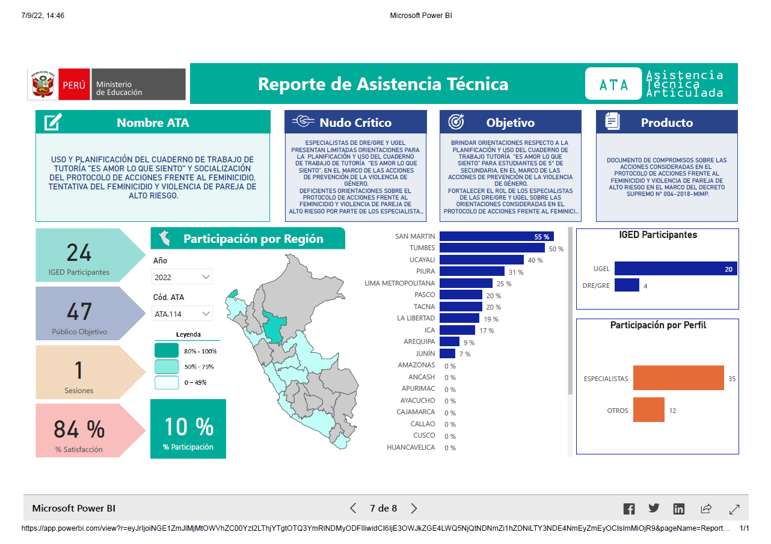
Task: Select the AREQUIPA 9 % bar
Action: tap(449, 342)
